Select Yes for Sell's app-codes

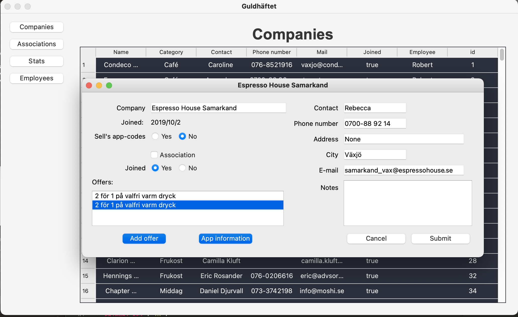155,136
